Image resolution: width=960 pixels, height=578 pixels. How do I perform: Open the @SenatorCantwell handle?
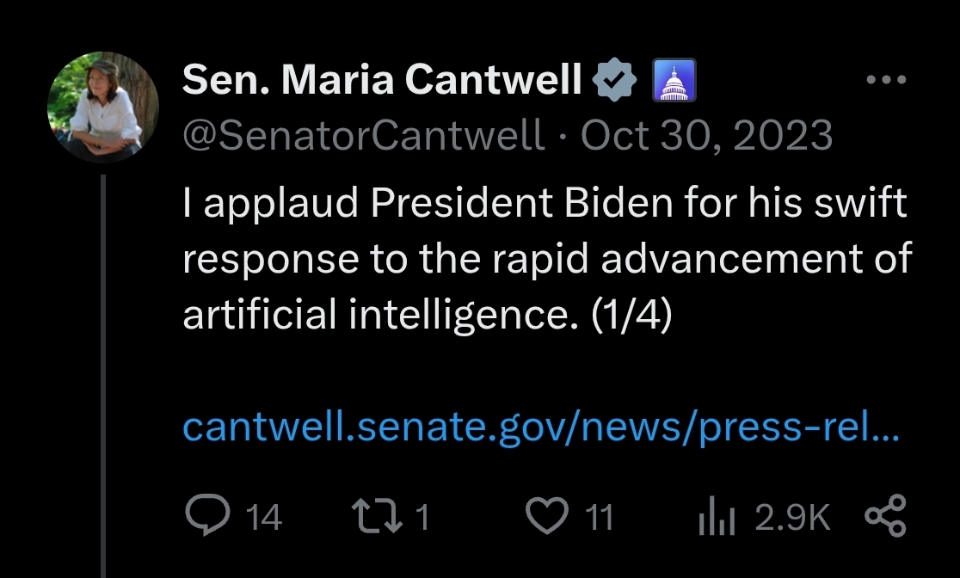364,135
